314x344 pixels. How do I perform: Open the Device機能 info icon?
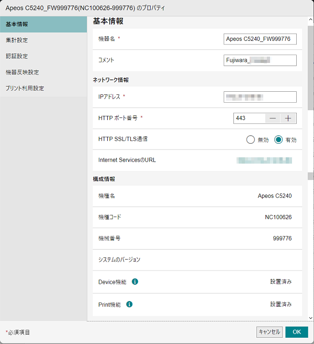point(135,282)
